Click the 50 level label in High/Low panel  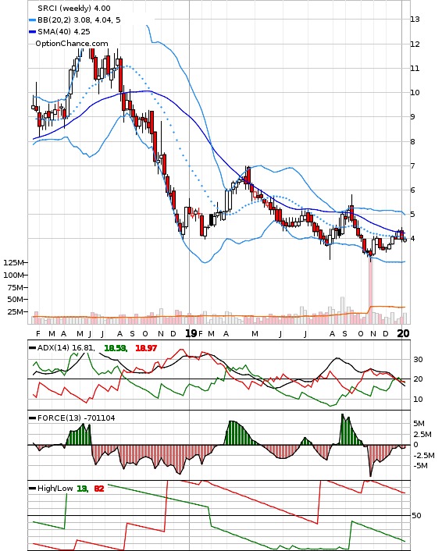click(x=416, y=516)
